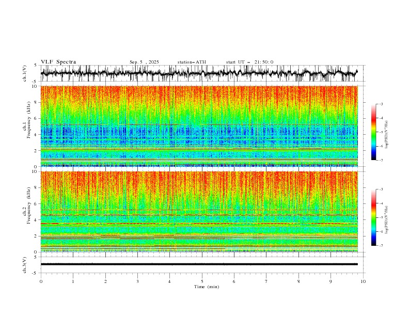The width and height of the screenshot is (409, 316).
Task: Click the "-7" tick on ch.2 color bar
Action: 381,246
